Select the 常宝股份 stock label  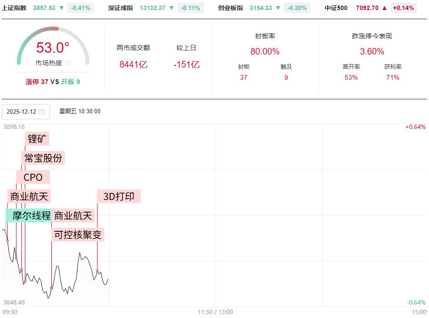(x=43, y=158)
